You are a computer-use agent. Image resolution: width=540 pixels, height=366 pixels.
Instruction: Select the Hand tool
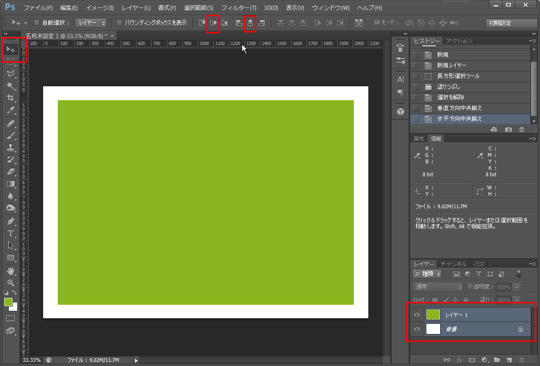[x=11, y=270]
